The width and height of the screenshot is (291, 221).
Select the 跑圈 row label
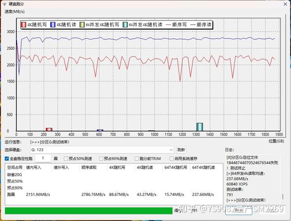(x=11, y=194)
